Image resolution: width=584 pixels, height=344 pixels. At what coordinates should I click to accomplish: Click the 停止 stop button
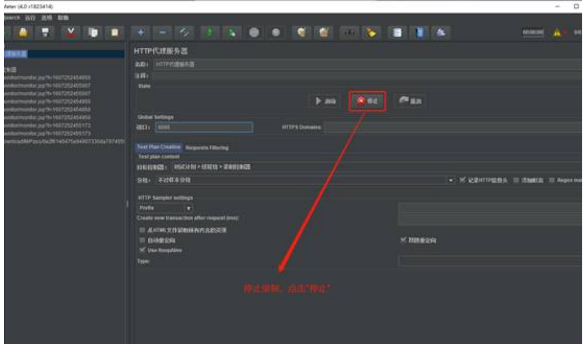pos(367,101)
